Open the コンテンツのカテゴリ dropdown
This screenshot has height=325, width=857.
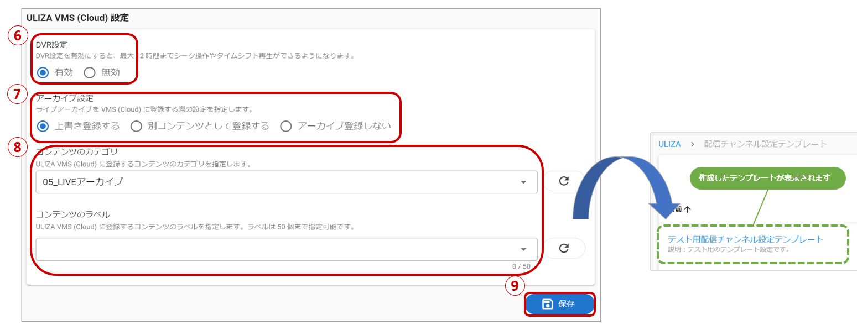click(x=277, y=182)
